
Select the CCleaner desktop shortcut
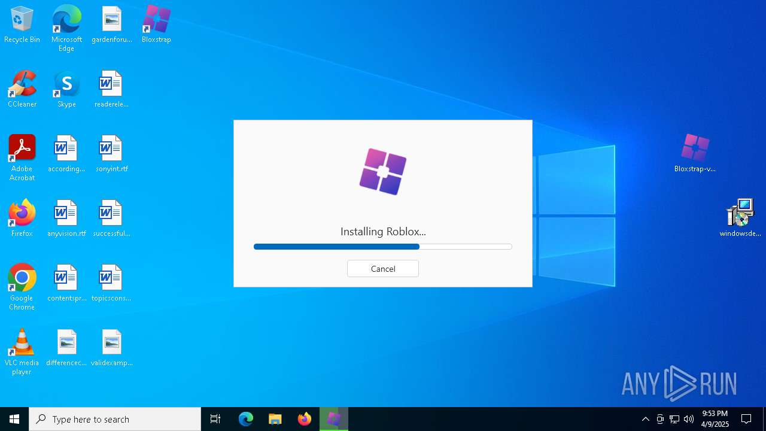pos(22,89)
